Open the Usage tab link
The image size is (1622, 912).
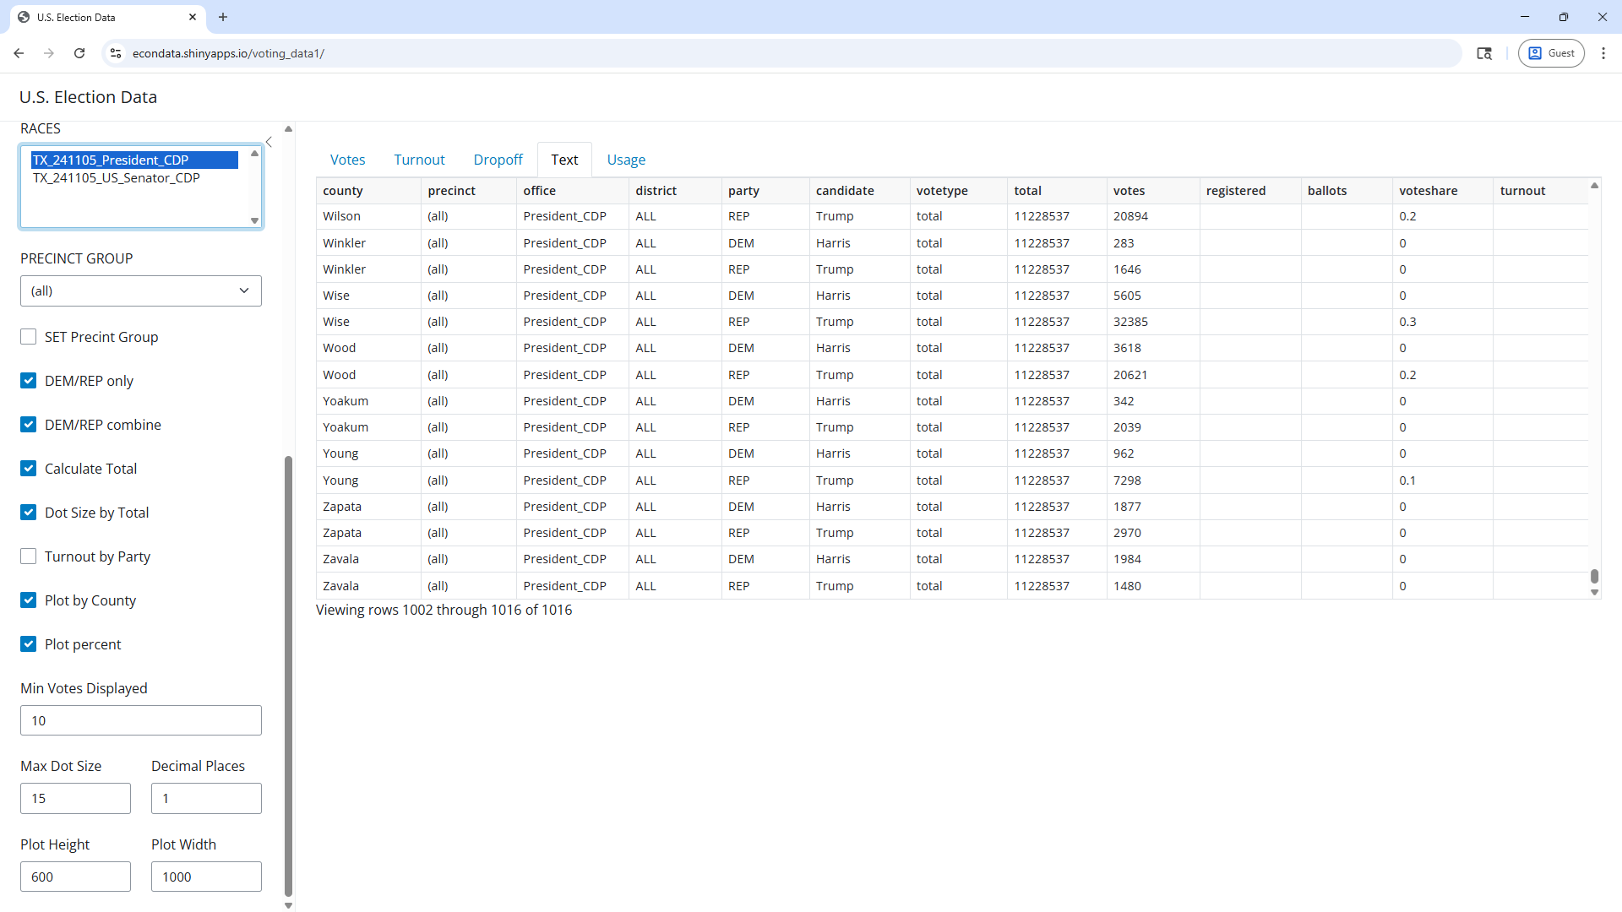click(x=626, y=160)
